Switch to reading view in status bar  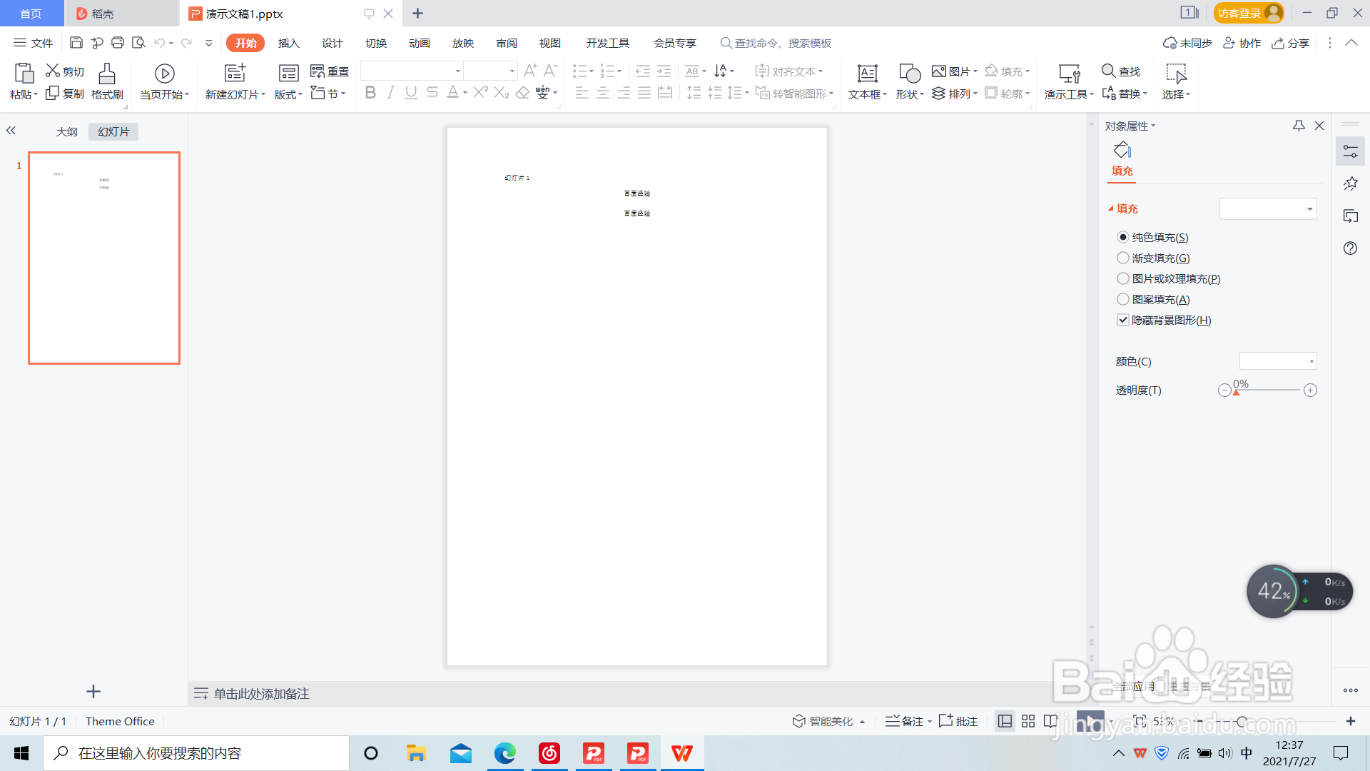tap(1050, 721)
